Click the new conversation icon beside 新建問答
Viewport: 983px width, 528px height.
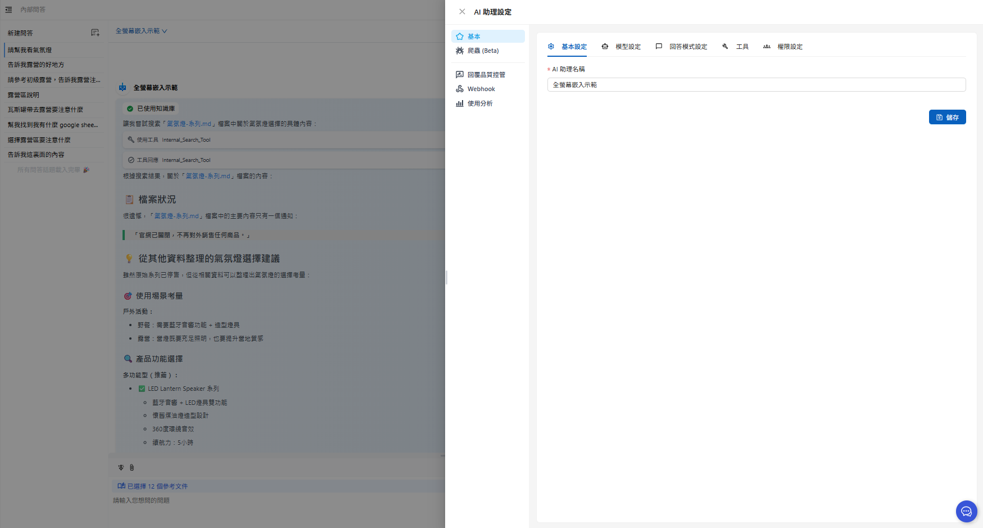95,33
